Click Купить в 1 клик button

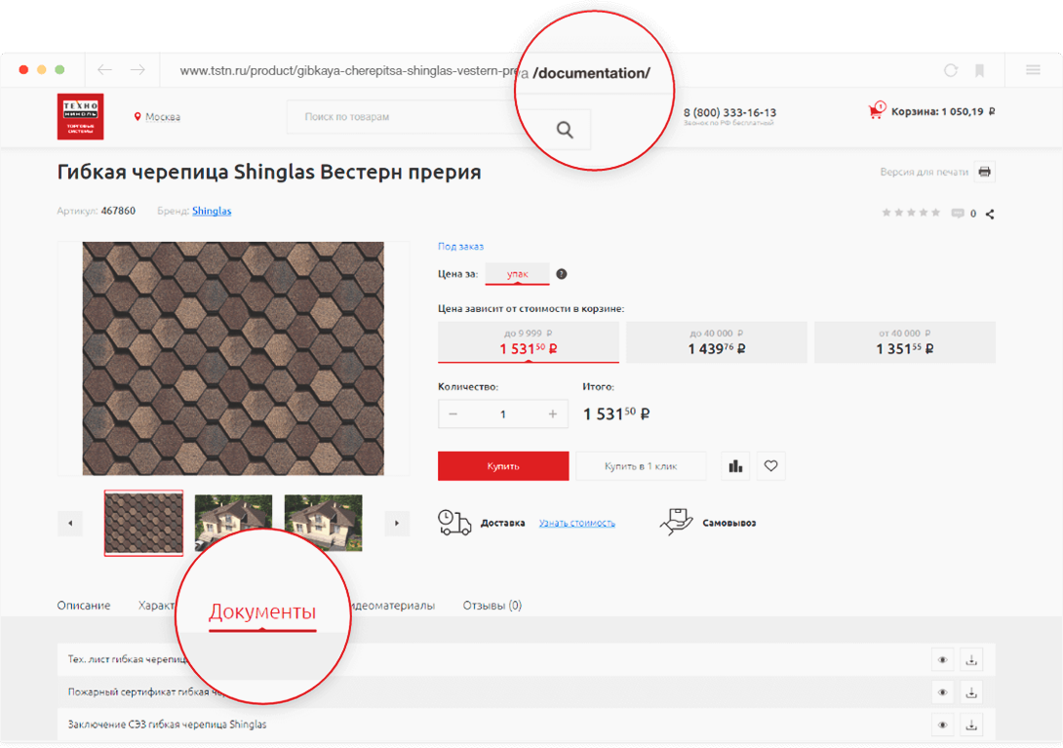(x=641, y=466)
